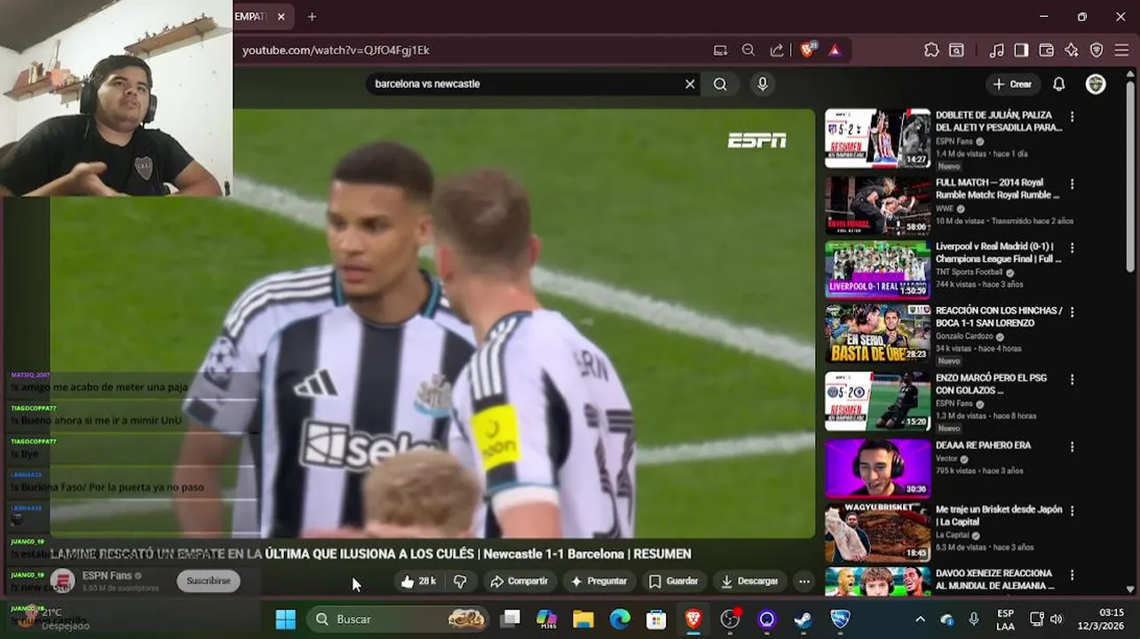Image resolution: width=1140 pixels, height=639 pixels.
Task: Click the music note playlist icon
Action: pos(997,51)
